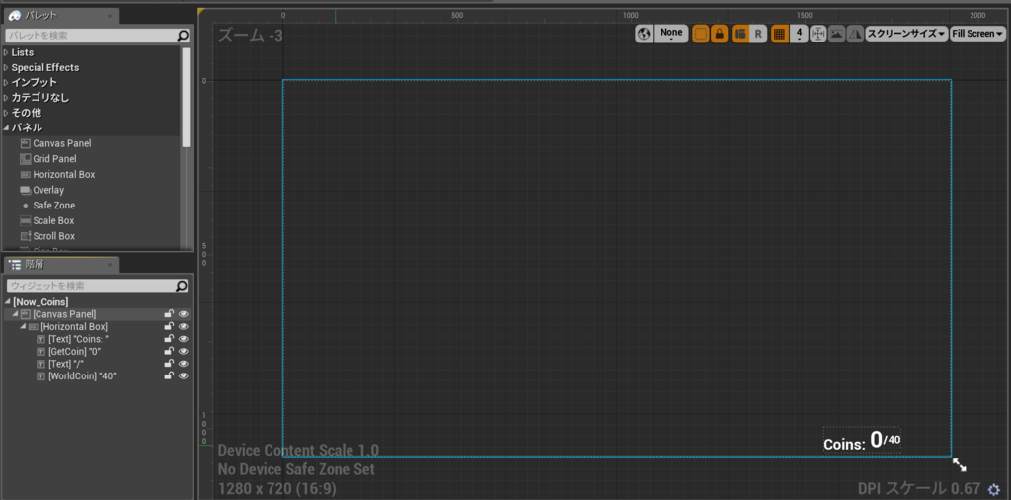Open the Fill Screen dropdown
Viewport: 1011px width, 500px height.
point(977,34)
